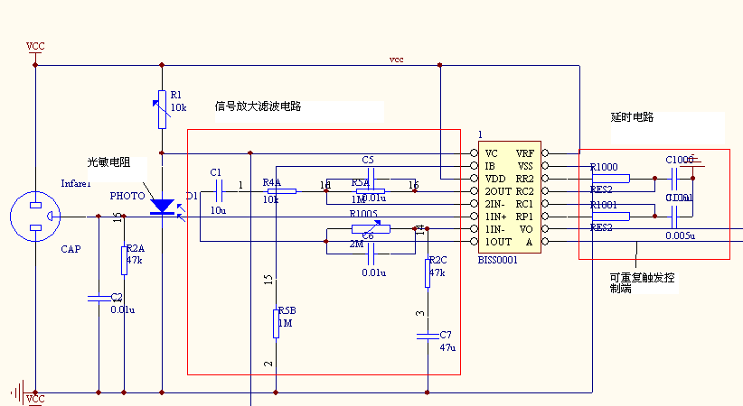
Task: Select the R1005 variable resistor symbol
Action: [371, 229]
